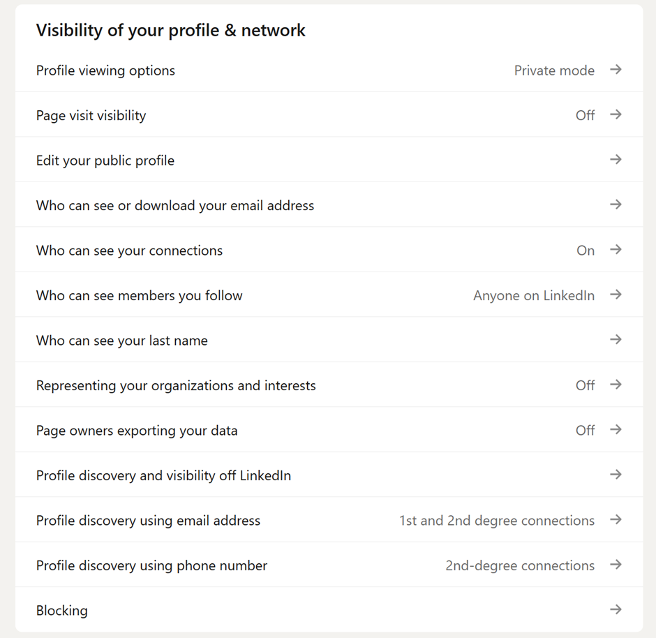
Task: Click arrow for email address visibility row
Action: coord(616,205)
